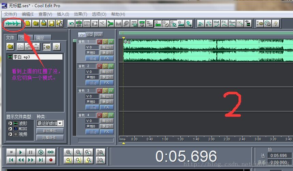Play looped with infinity button
Screen dimensions: 293x171
[x=50, y=152]
